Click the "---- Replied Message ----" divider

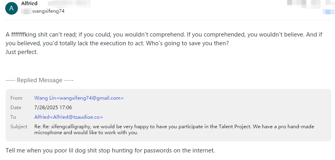[x=39, y=80]
